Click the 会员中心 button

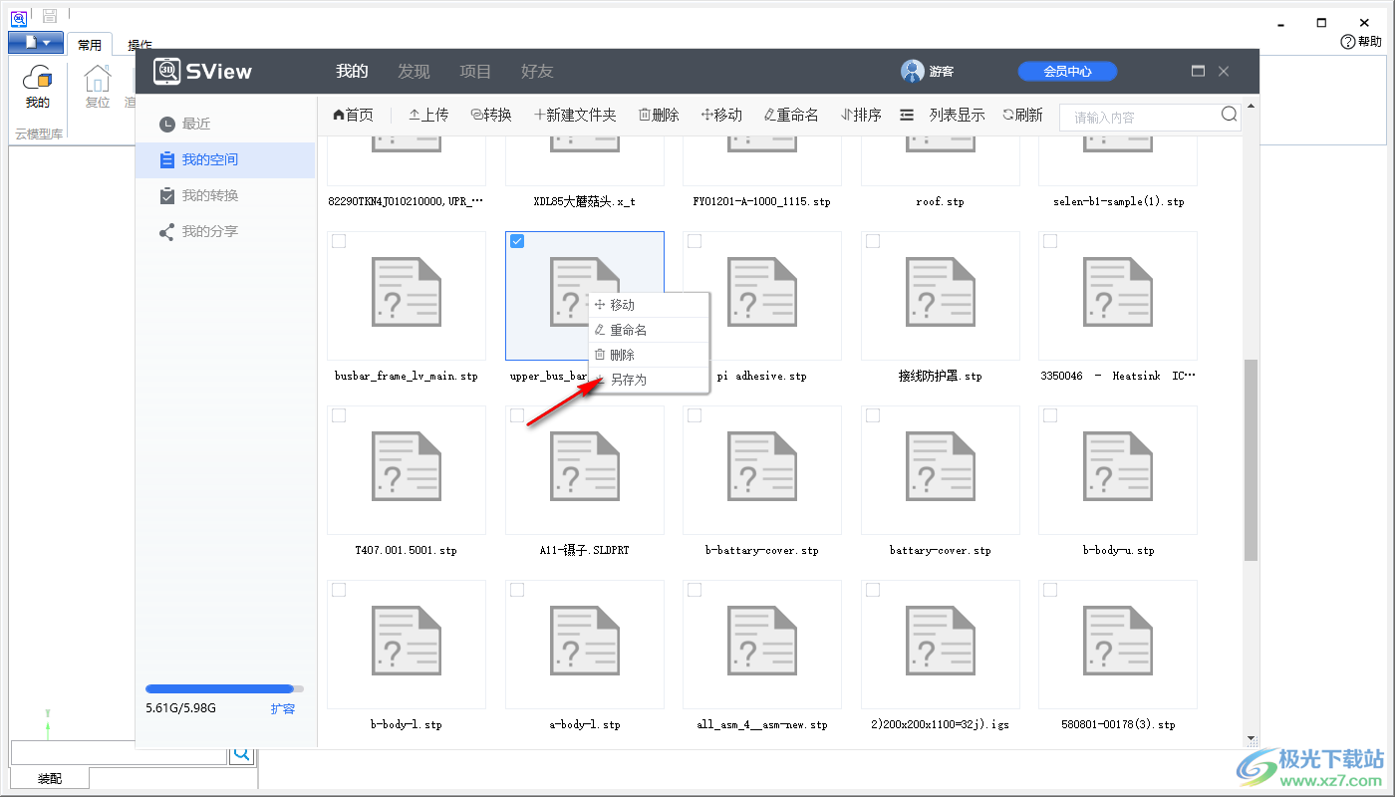1067,71
